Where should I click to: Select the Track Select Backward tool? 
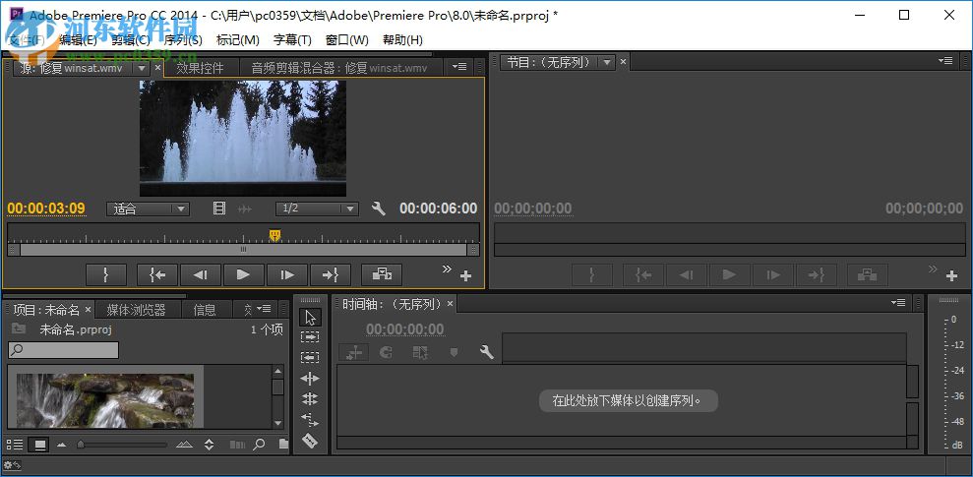tap(310, 357)
